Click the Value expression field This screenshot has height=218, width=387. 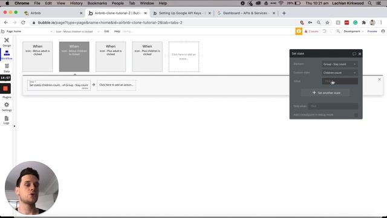(x=340, y=81)
